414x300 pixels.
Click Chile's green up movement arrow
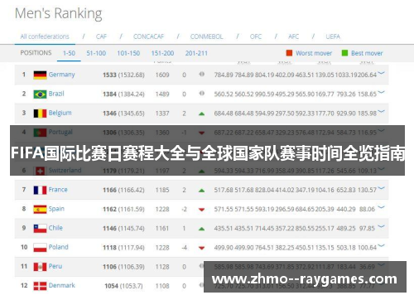(x=202, y=229)
